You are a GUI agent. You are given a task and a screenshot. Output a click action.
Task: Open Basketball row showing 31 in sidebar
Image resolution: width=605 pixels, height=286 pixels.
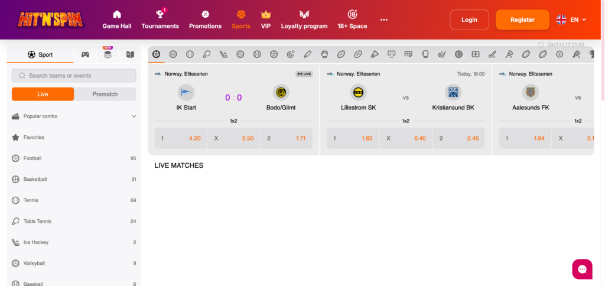(x=74, y=179)
